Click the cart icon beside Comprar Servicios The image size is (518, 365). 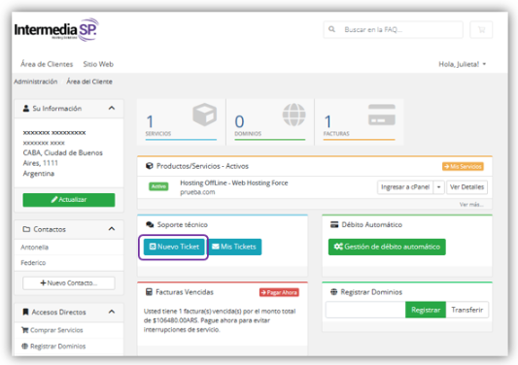24,330
